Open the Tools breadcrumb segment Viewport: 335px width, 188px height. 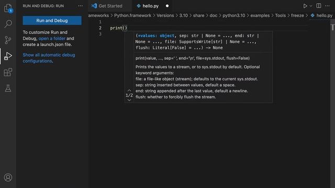tap(281, 16)
